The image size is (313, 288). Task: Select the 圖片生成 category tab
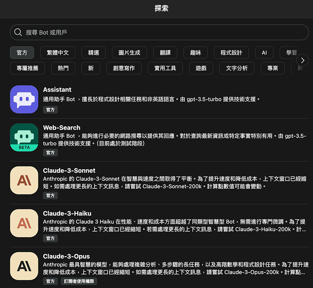[129, 52]
